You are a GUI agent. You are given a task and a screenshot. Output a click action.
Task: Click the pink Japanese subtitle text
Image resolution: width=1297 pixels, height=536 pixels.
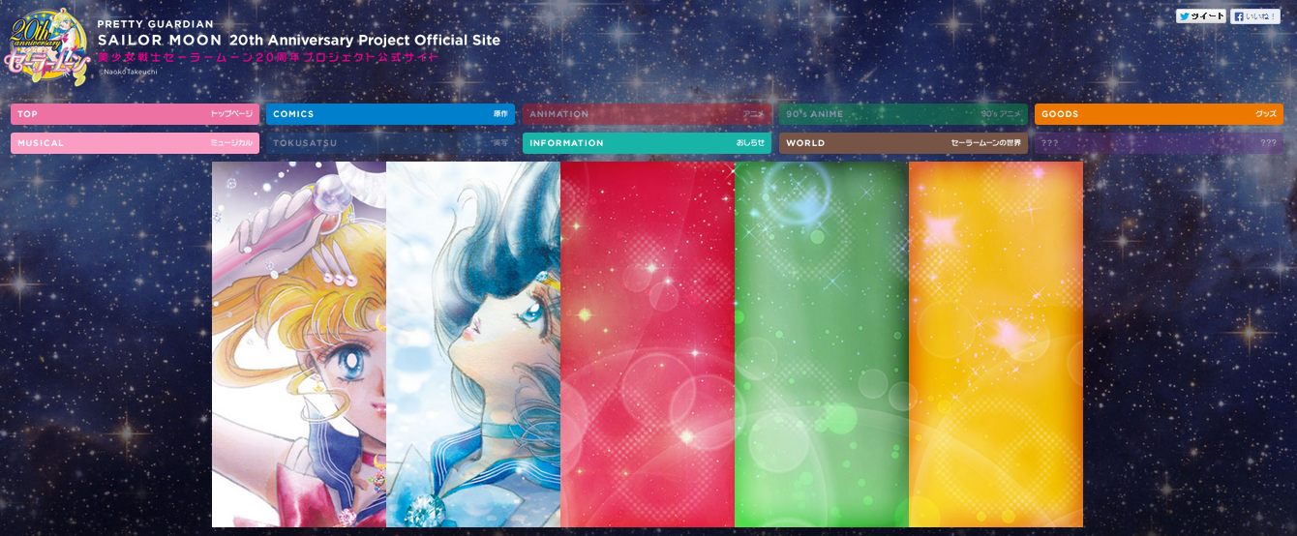click(x=268, y=58)
